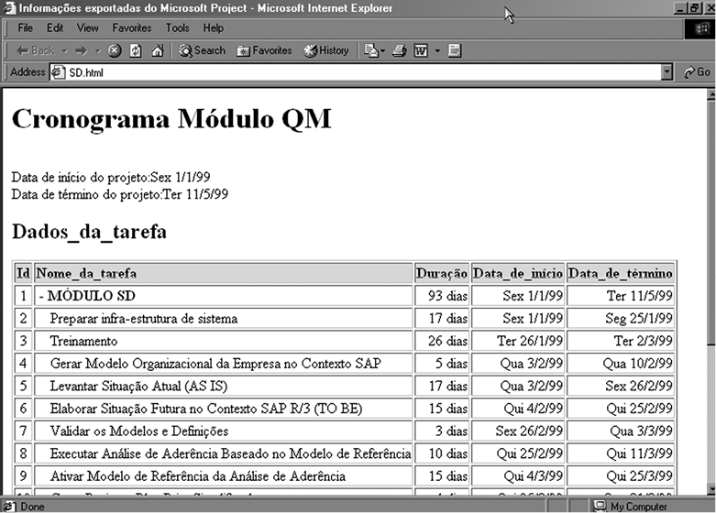Refresh the page with Refresh icon

[x=136, y=50]
